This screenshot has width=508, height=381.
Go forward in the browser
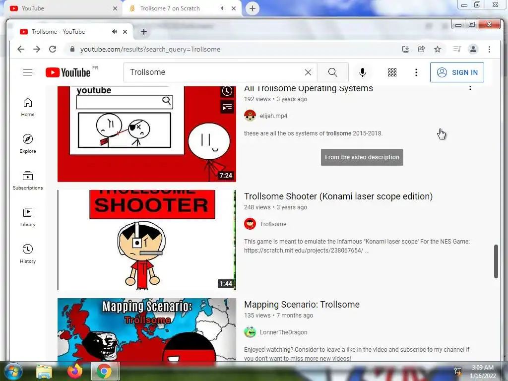click(37, 49)
